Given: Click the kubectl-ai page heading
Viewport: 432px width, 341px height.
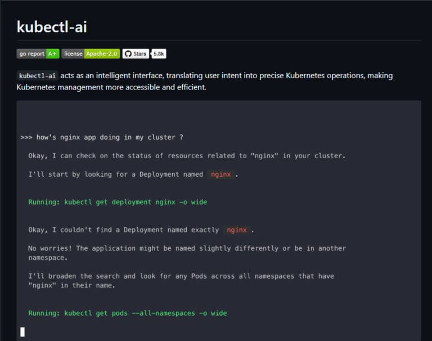Looking at the screenshot, I should [x=52, y=26].
